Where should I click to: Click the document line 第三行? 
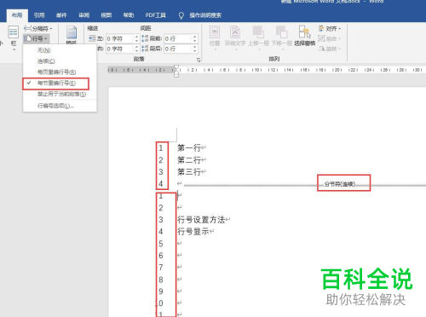point(189,172)
